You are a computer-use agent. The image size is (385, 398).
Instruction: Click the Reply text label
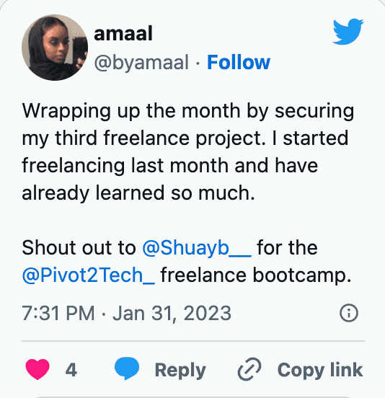click(180, 371)
